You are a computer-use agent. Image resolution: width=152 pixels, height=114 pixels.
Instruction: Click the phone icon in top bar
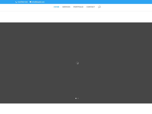(x=16, y=2)
